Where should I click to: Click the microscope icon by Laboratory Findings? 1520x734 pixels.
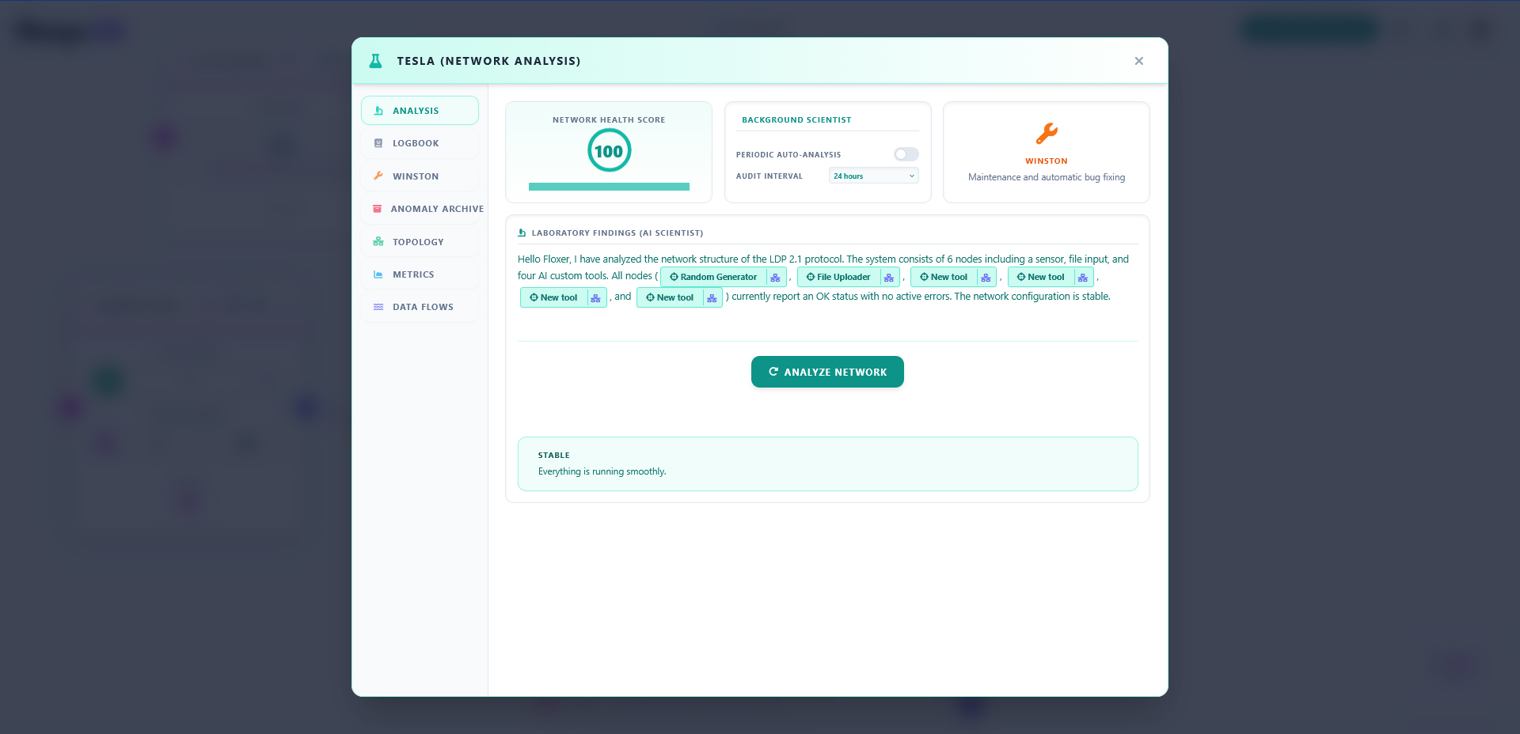pos(522,233)
